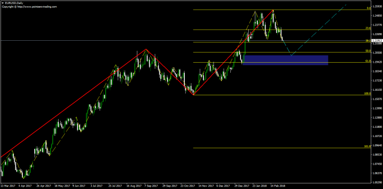
Task: Select the 161.8 Fibonacci extension label
Action: [368, 146]
